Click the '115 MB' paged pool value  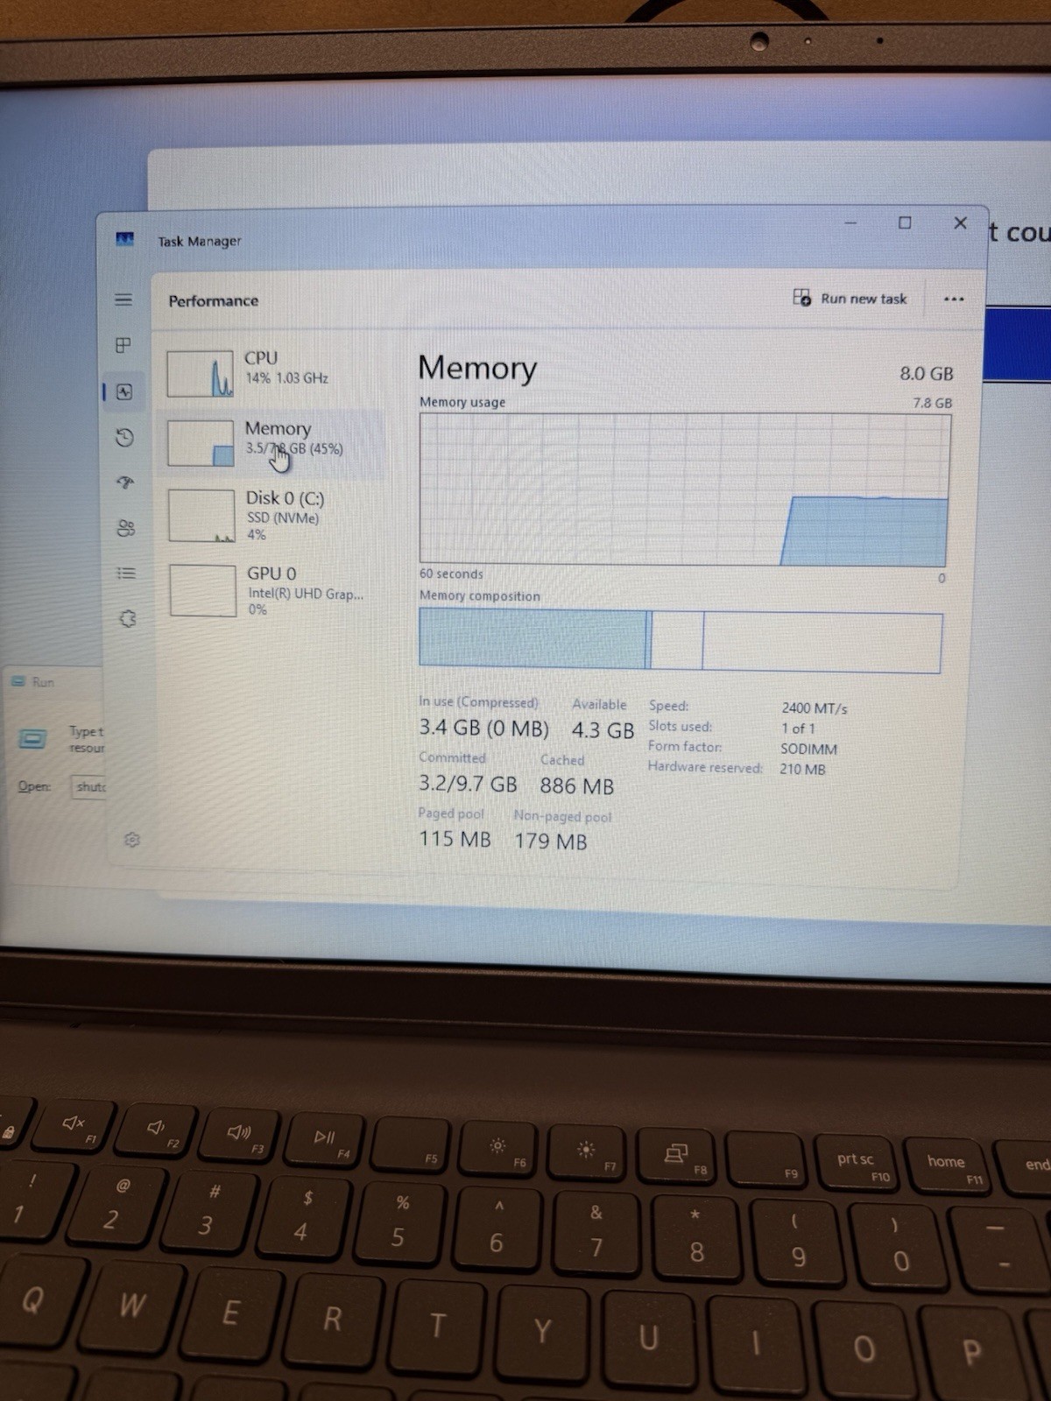tap(455, 839)
